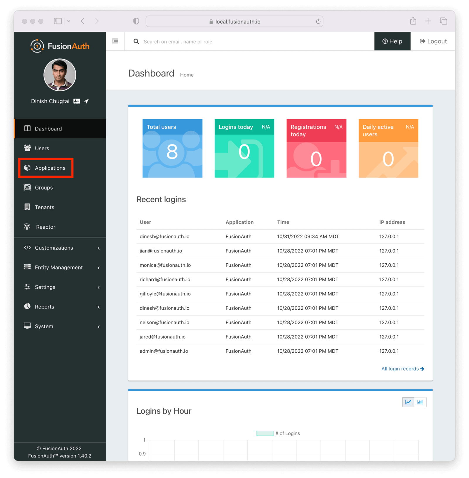Click the Dinish Chugtai avatar photo

(x=60, y=75)
